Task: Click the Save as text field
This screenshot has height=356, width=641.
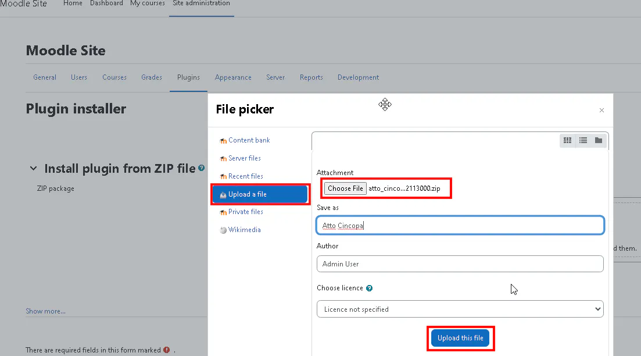Action: coord(460,226)
